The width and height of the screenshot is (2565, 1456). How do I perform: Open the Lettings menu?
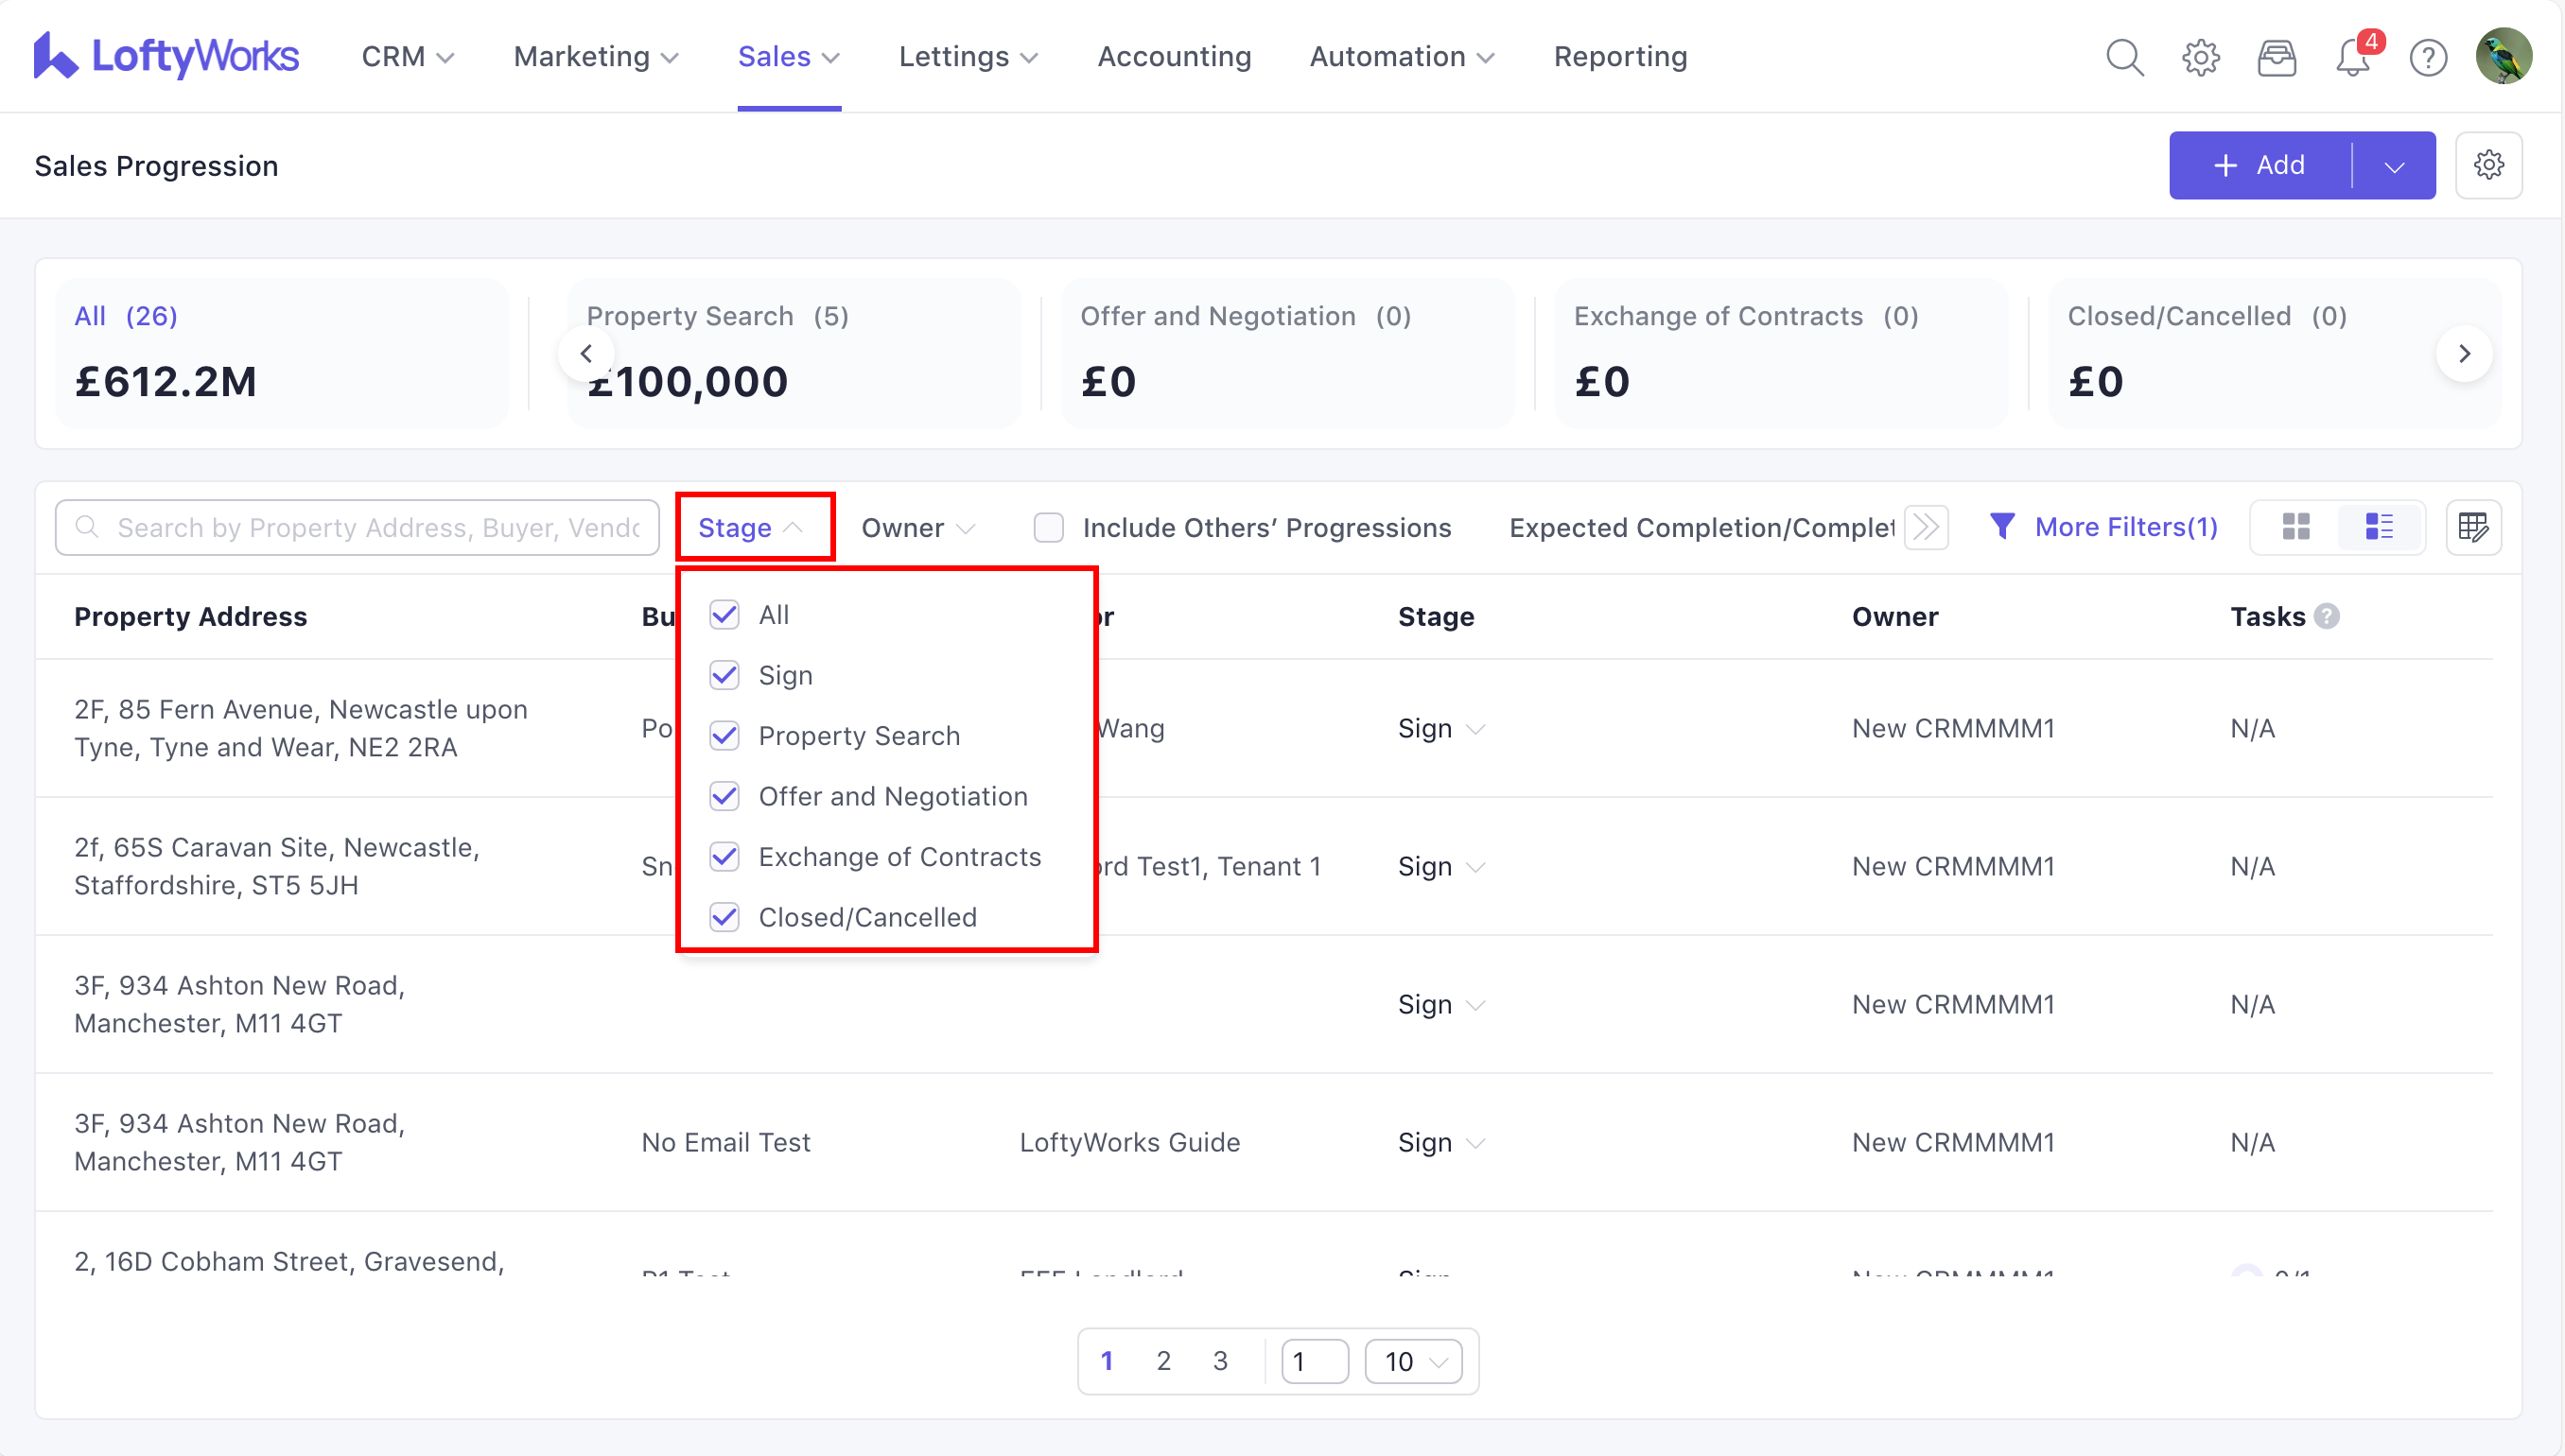click(968, 57)
